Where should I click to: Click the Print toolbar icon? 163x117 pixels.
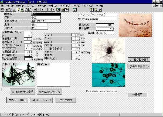coord(2,10)
